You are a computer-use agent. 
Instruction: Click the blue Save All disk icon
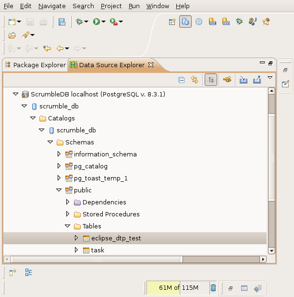(62, 22)
